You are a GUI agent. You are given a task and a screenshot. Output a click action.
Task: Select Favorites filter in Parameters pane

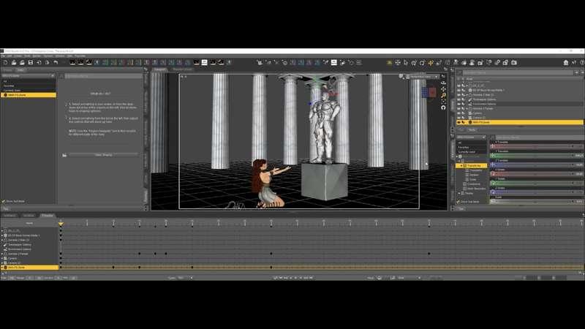pyautogui.click(x=463, y=148)
